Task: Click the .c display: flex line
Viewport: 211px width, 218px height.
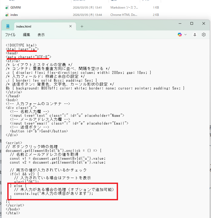Action: pos(78,73)
